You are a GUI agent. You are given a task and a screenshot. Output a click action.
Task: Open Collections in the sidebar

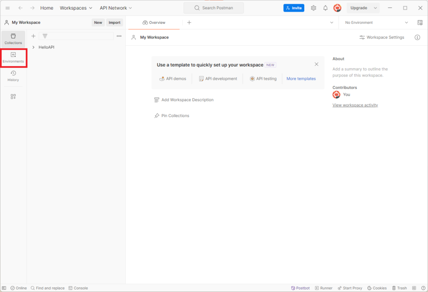click(x=13, y=39)
